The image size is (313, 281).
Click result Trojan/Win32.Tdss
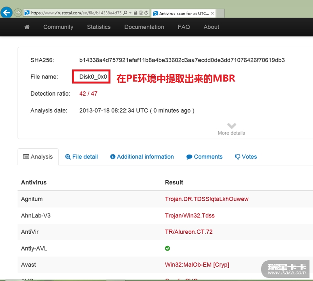click(x=190, y=215)
